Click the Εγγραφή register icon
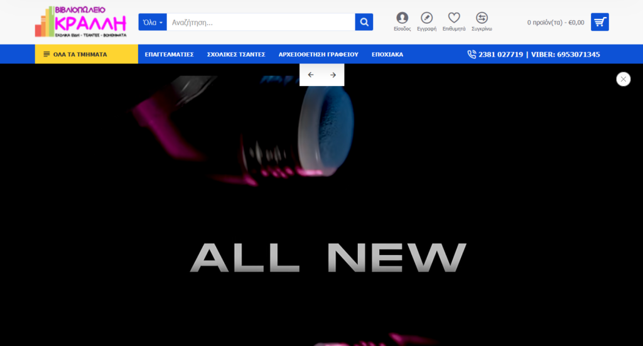Image resolution: width=643 pixels, height=346 pixels. tap(426, 18)
